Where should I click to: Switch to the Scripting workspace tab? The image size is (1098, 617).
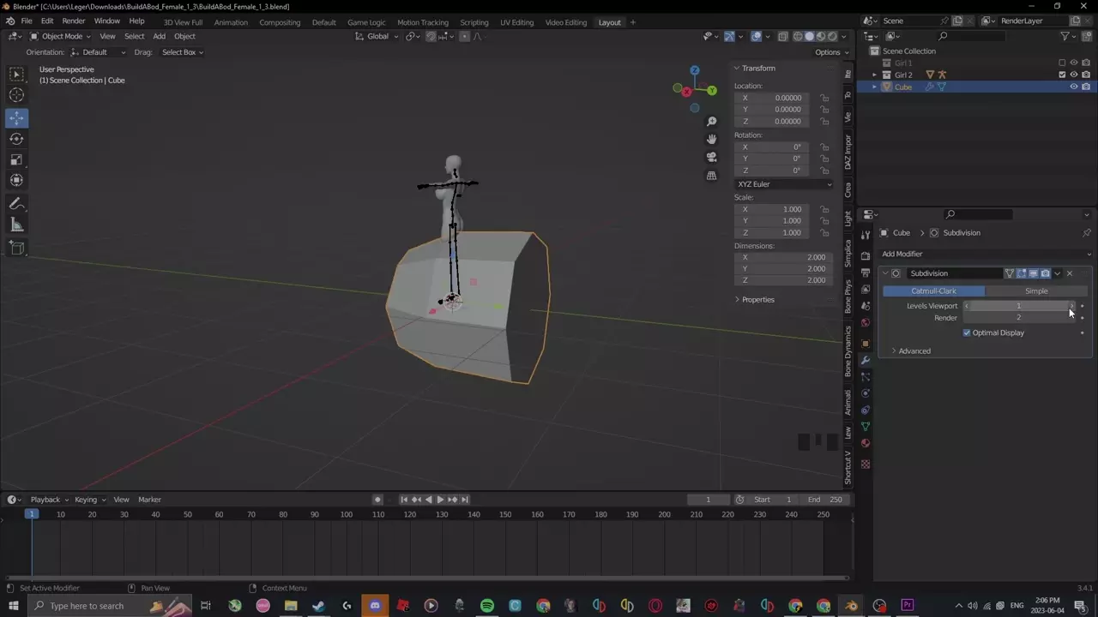tap(474, 22)
